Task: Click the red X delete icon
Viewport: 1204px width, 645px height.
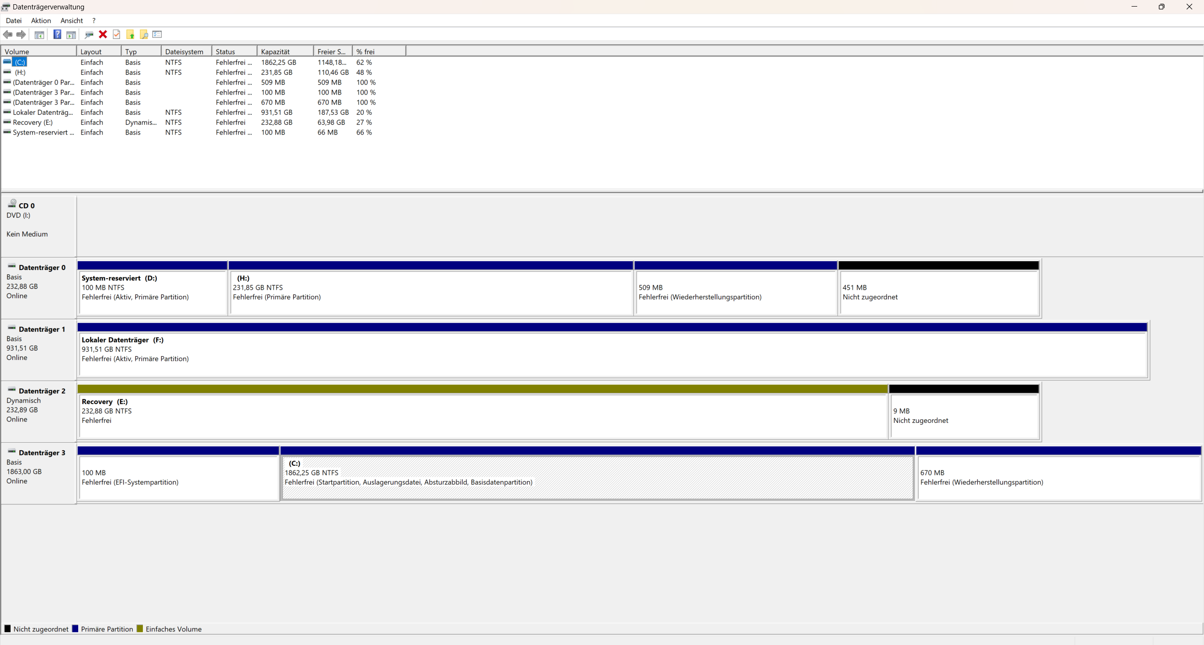Action: 103,34
